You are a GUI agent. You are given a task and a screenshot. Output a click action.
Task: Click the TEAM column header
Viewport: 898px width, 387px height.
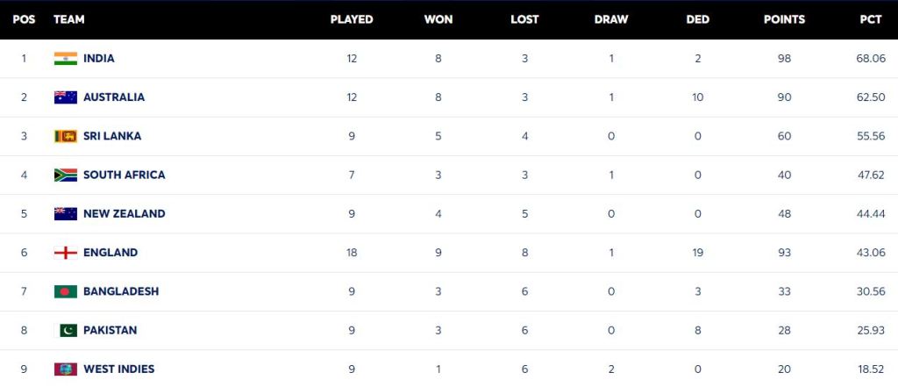pos(68,19)
